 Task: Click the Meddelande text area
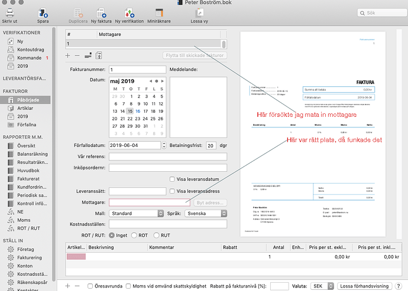pyautogui.click(x=198, y=107)
